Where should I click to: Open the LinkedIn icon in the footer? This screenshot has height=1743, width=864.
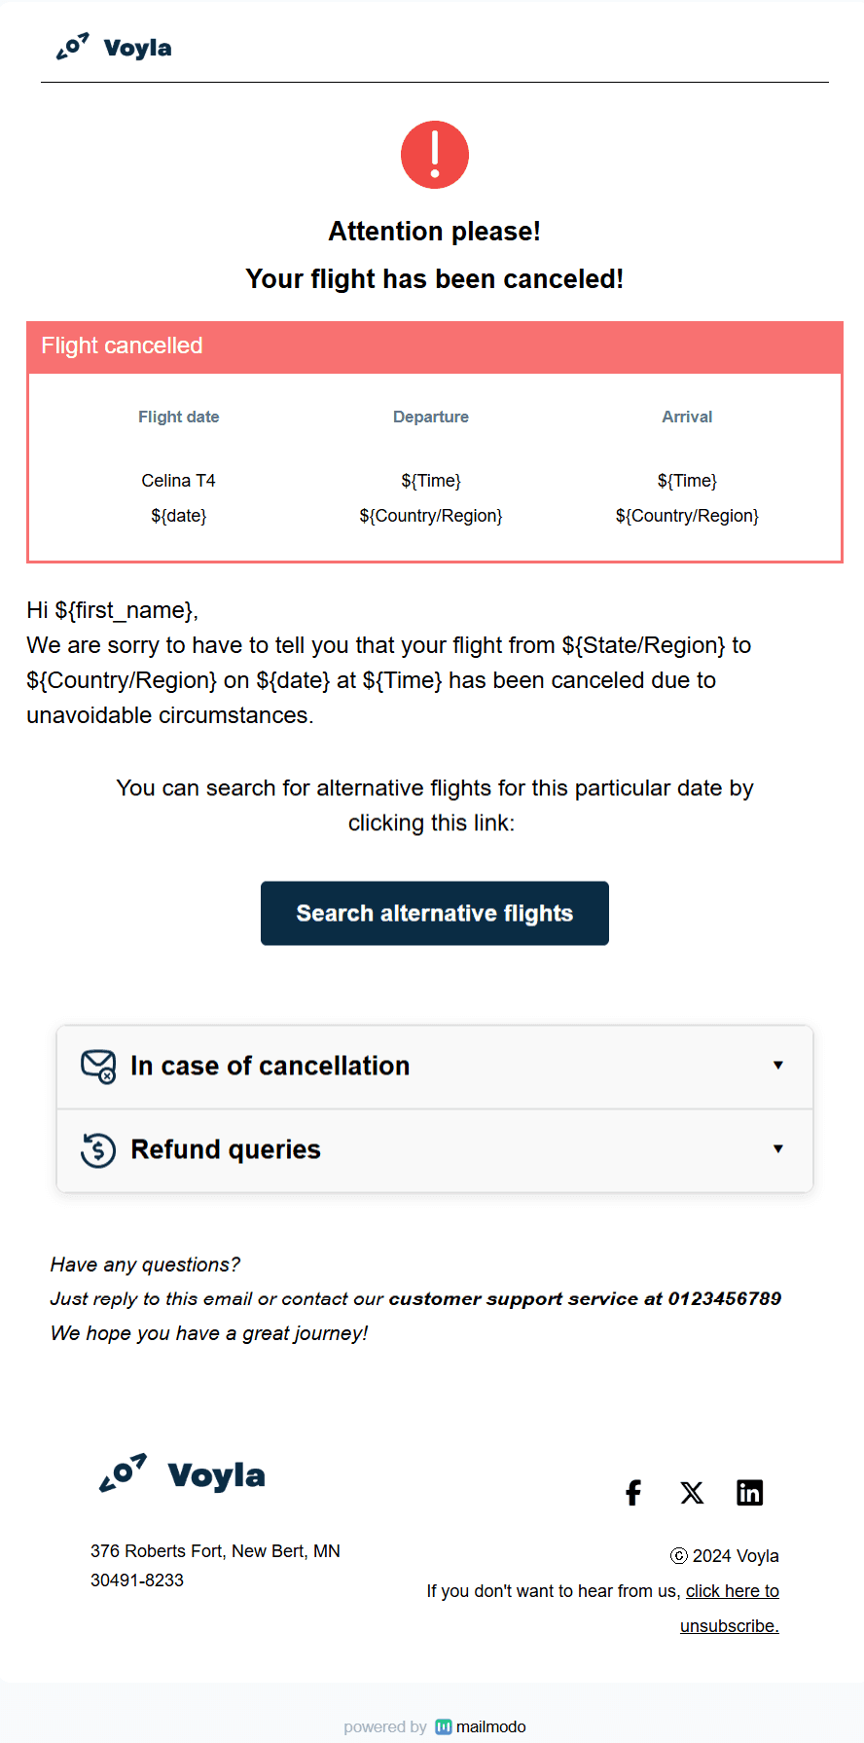[x=749, y=1492]
